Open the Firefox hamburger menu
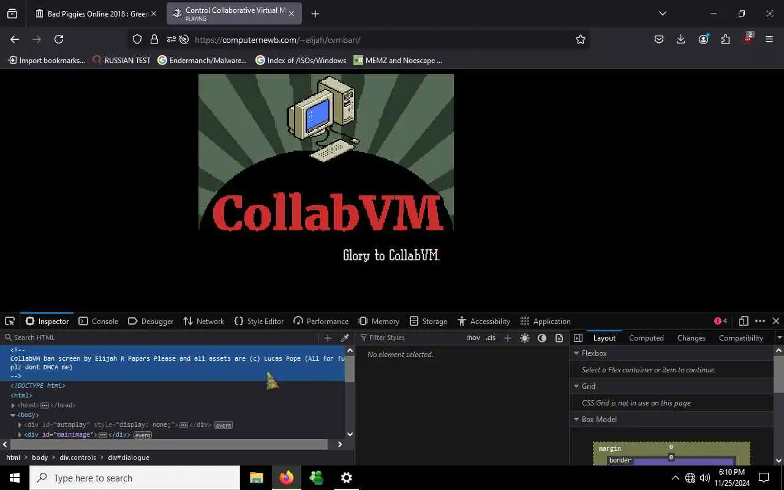Viewport: 784px width, 490px height. (x=769, y=39)
